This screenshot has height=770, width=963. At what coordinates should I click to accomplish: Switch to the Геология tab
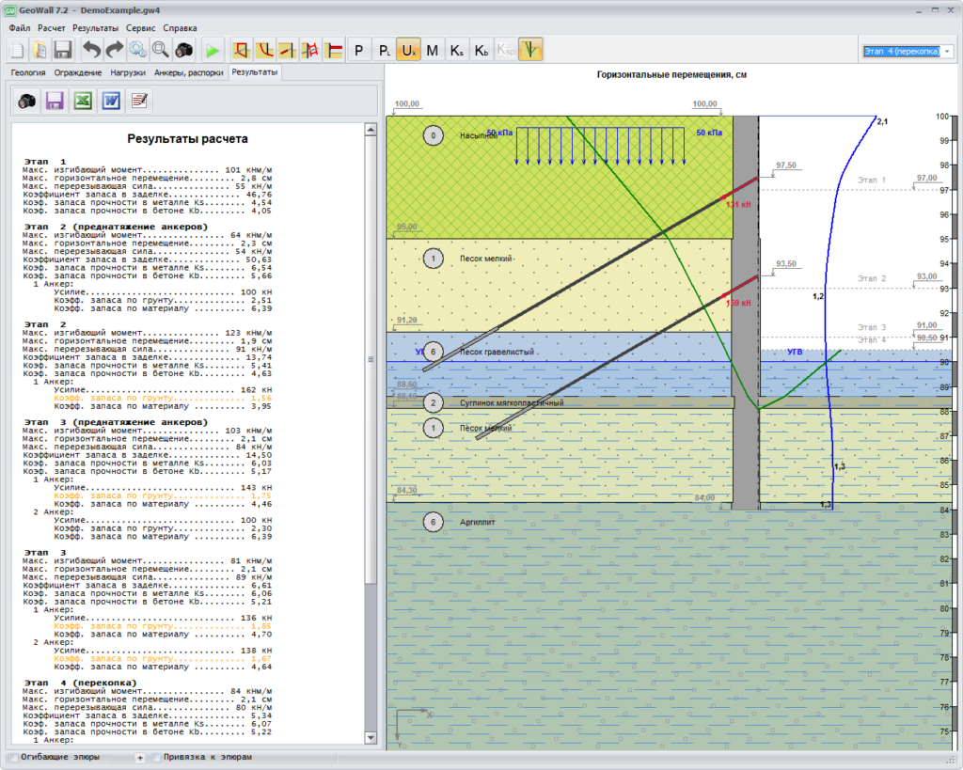click(x=28, y=72)
